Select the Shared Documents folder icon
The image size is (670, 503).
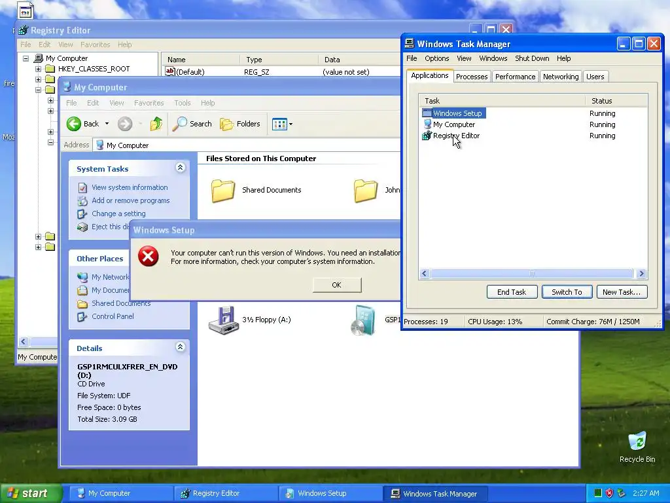[223, 191]
